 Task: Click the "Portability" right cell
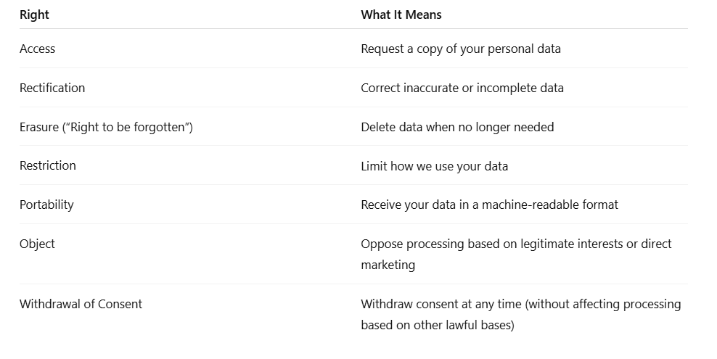[x=46, y=205]
